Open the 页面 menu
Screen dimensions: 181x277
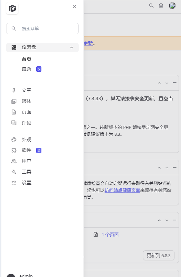[x=26, y=112]
